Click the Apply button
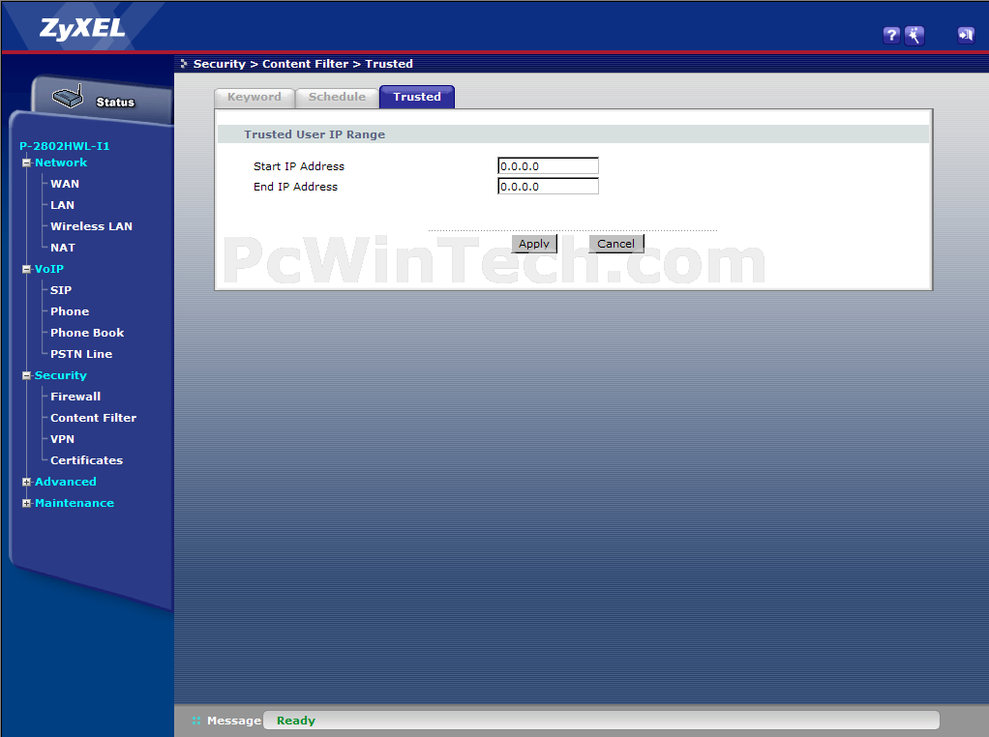Viewport: 989px width, 737px height. point(534,244)
